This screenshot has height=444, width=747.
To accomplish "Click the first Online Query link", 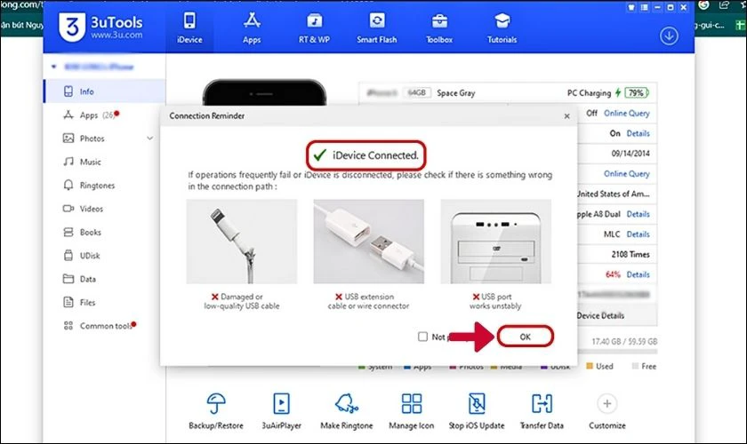I will click(626, 114).
